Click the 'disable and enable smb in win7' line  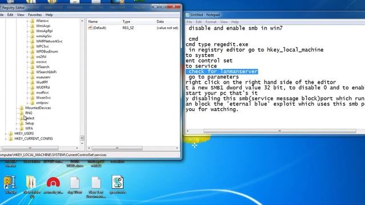coord(236,28)
